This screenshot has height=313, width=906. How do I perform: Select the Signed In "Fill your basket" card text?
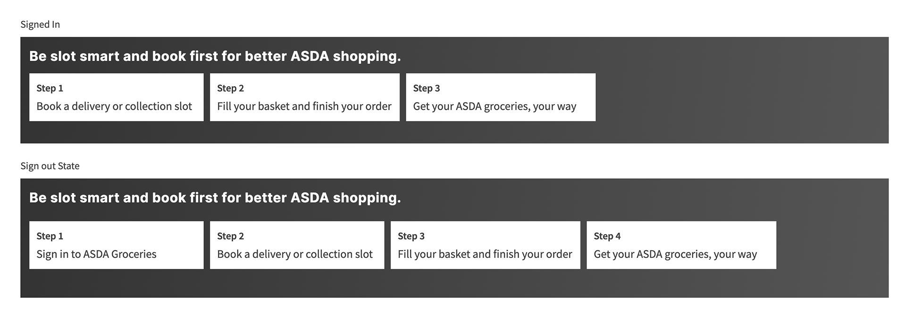point(304,107)
